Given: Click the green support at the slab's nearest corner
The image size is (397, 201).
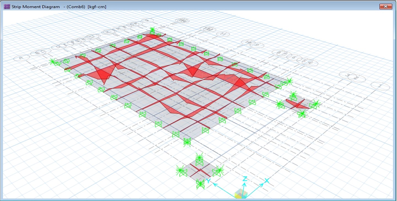Looking at the screenshot, I should click(x=187, y=142).
